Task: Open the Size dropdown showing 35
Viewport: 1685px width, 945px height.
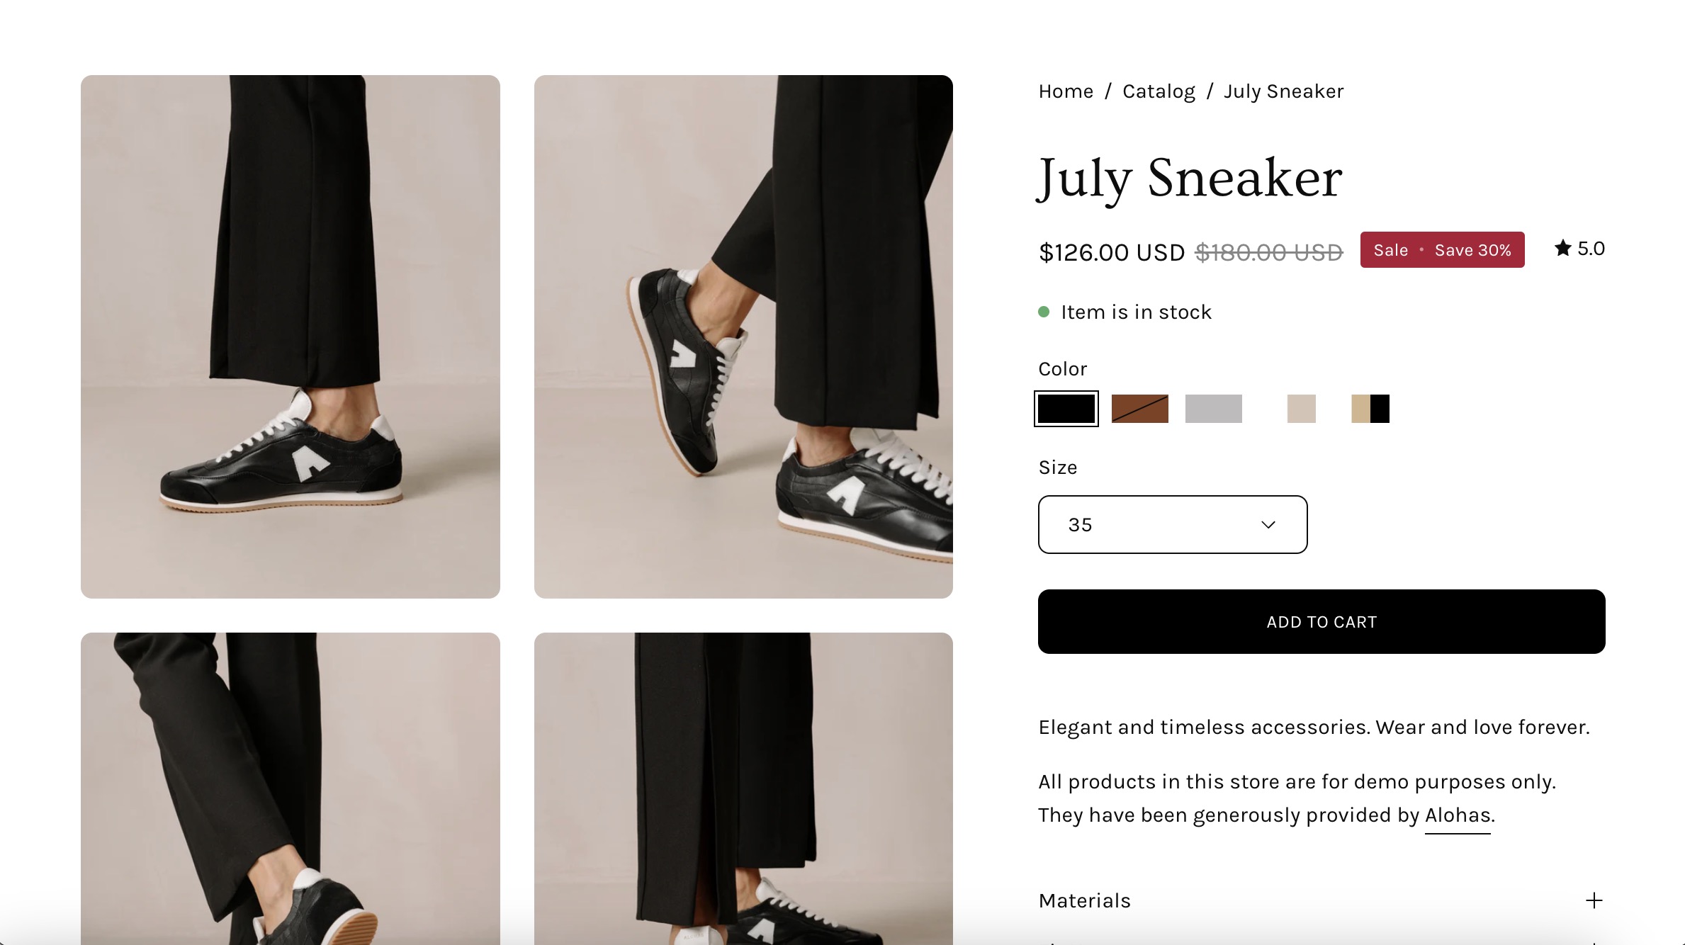Action: (1172, 525)
